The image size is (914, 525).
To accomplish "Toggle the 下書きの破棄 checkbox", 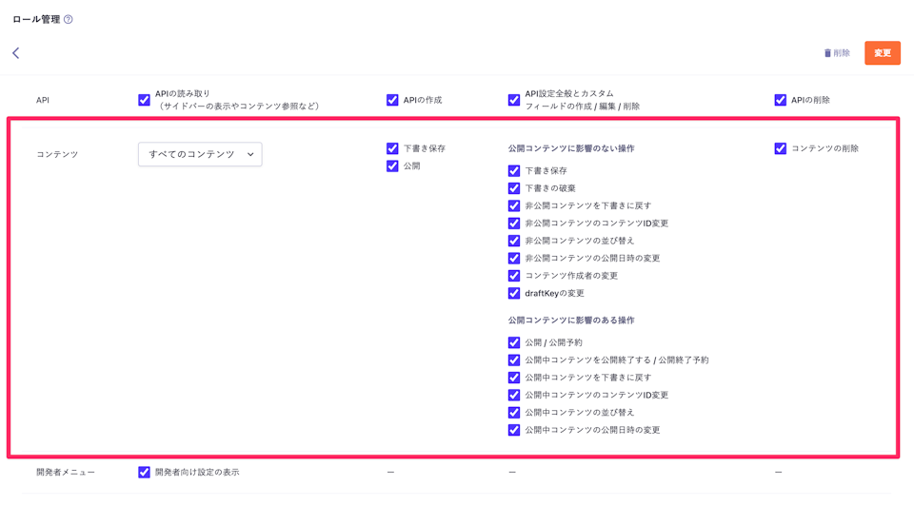I will click(x=514, y=188).
